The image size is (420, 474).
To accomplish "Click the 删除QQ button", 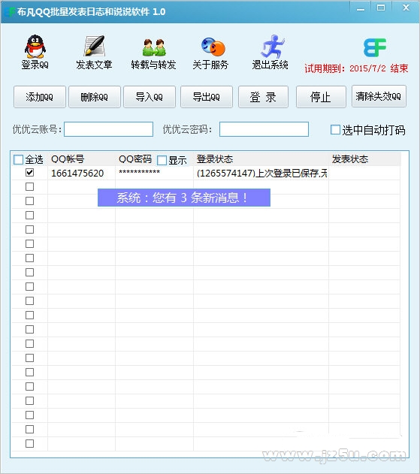I will [x=95, y=97].
